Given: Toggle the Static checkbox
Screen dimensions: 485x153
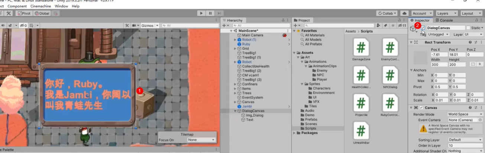Looking at the screenshot, I should coord(468,28).
